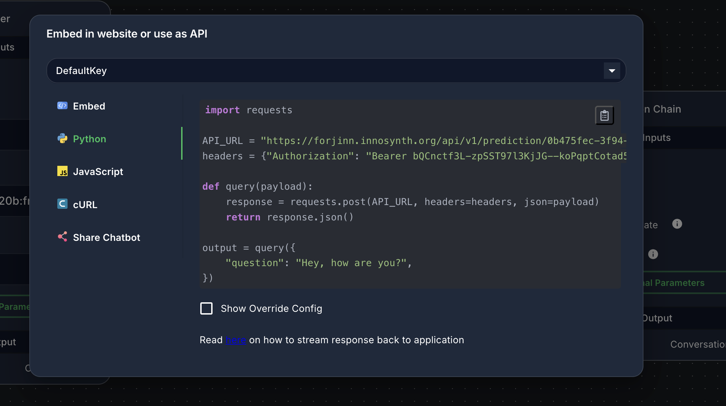Click the 'here' link about streaming responses
This screenshot has height=406, width=726.
[235, 340]
